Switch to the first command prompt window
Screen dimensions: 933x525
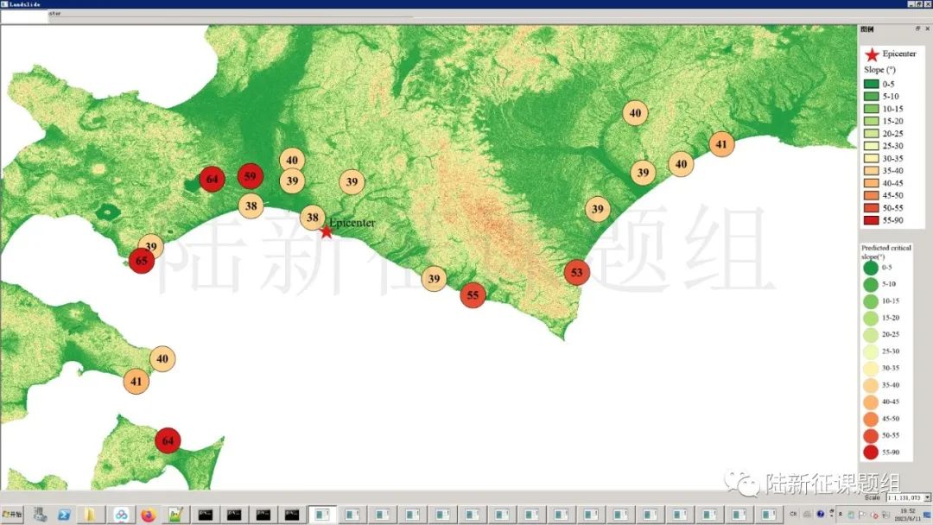tap(206, 515)
